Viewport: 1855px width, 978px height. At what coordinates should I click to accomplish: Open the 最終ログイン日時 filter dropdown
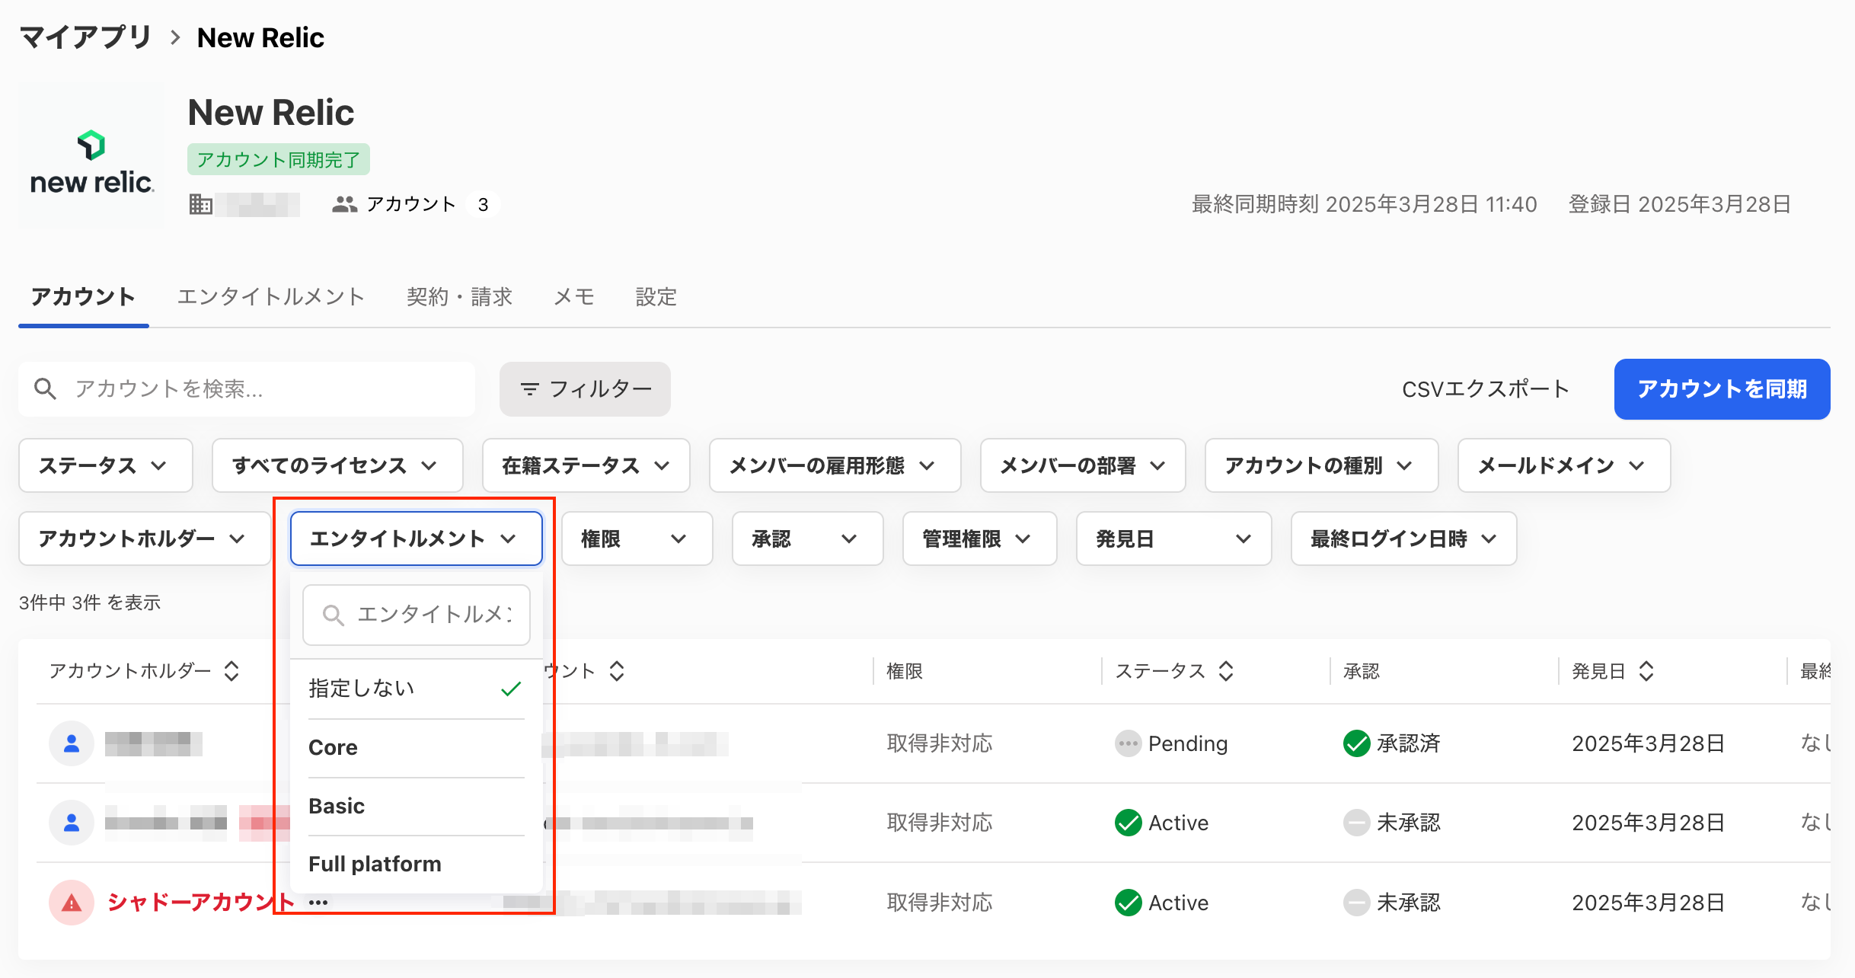(x=1403, y=539)
